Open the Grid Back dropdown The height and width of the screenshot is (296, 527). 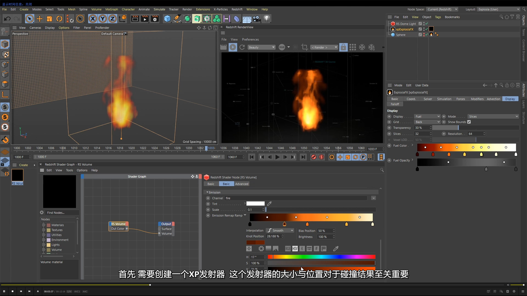pos(427,122)
